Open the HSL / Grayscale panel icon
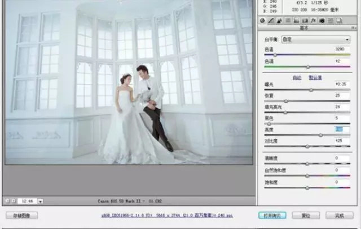 tap(288, 21)
